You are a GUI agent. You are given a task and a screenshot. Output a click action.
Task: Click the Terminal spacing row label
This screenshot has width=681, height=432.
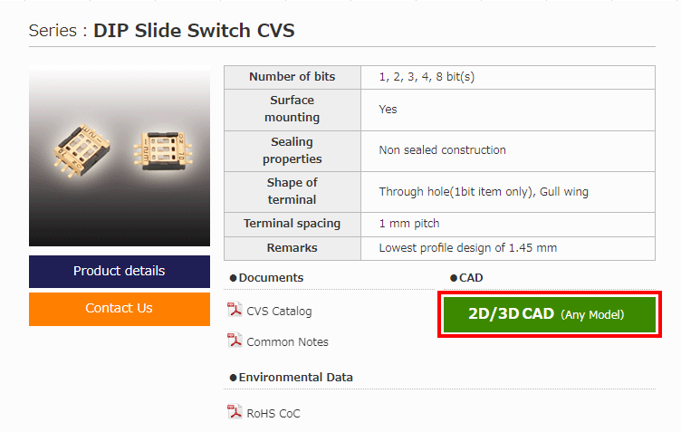pyautogui.click(x=293, y=224)
